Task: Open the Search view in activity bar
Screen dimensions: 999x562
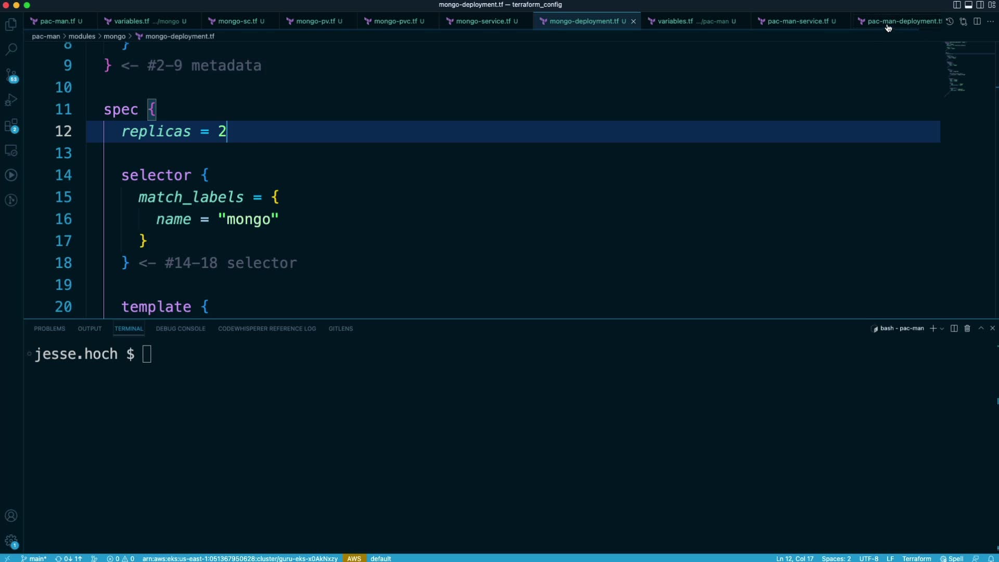Action: coord(11,49)
